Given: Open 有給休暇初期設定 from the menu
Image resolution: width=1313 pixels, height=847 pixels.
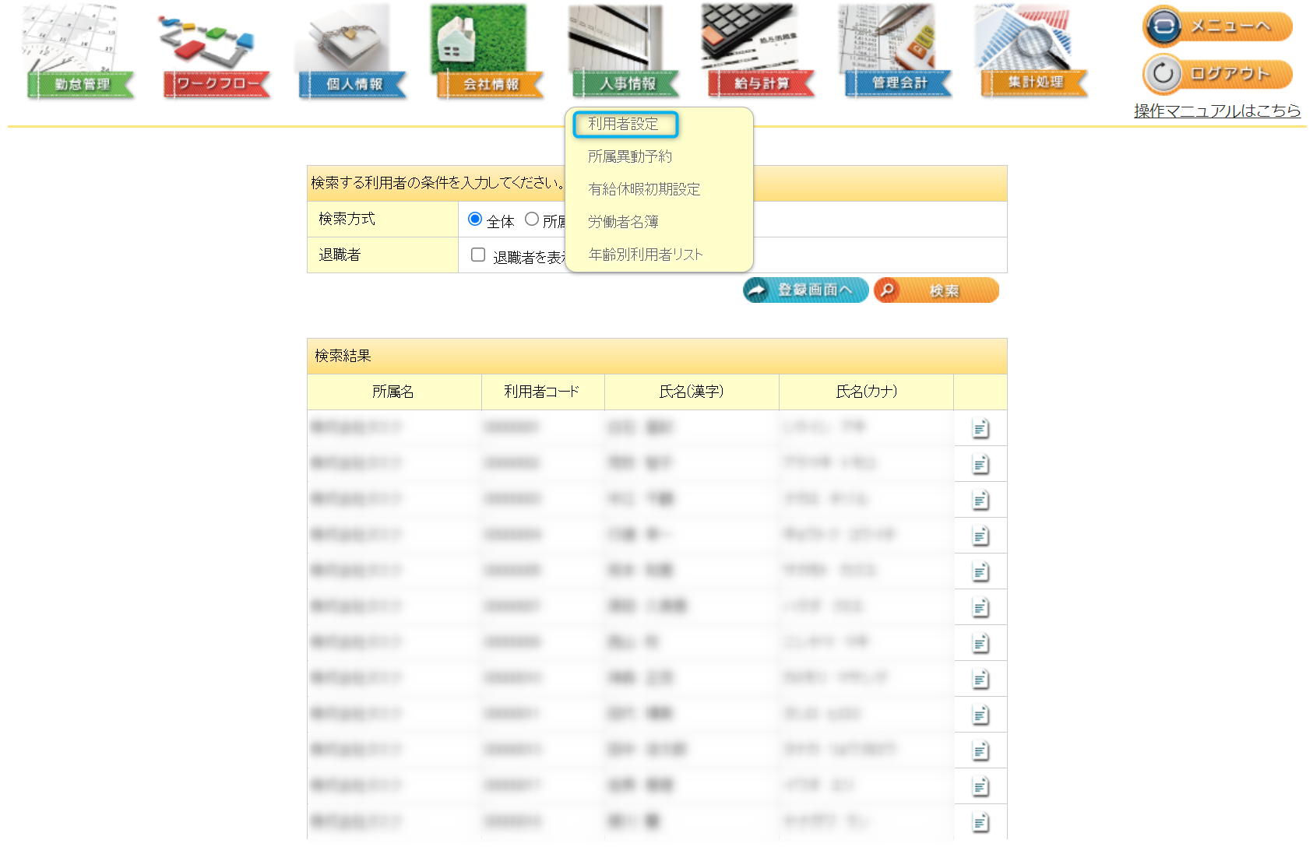Looking at the screenshot, I should pos(644,189).
